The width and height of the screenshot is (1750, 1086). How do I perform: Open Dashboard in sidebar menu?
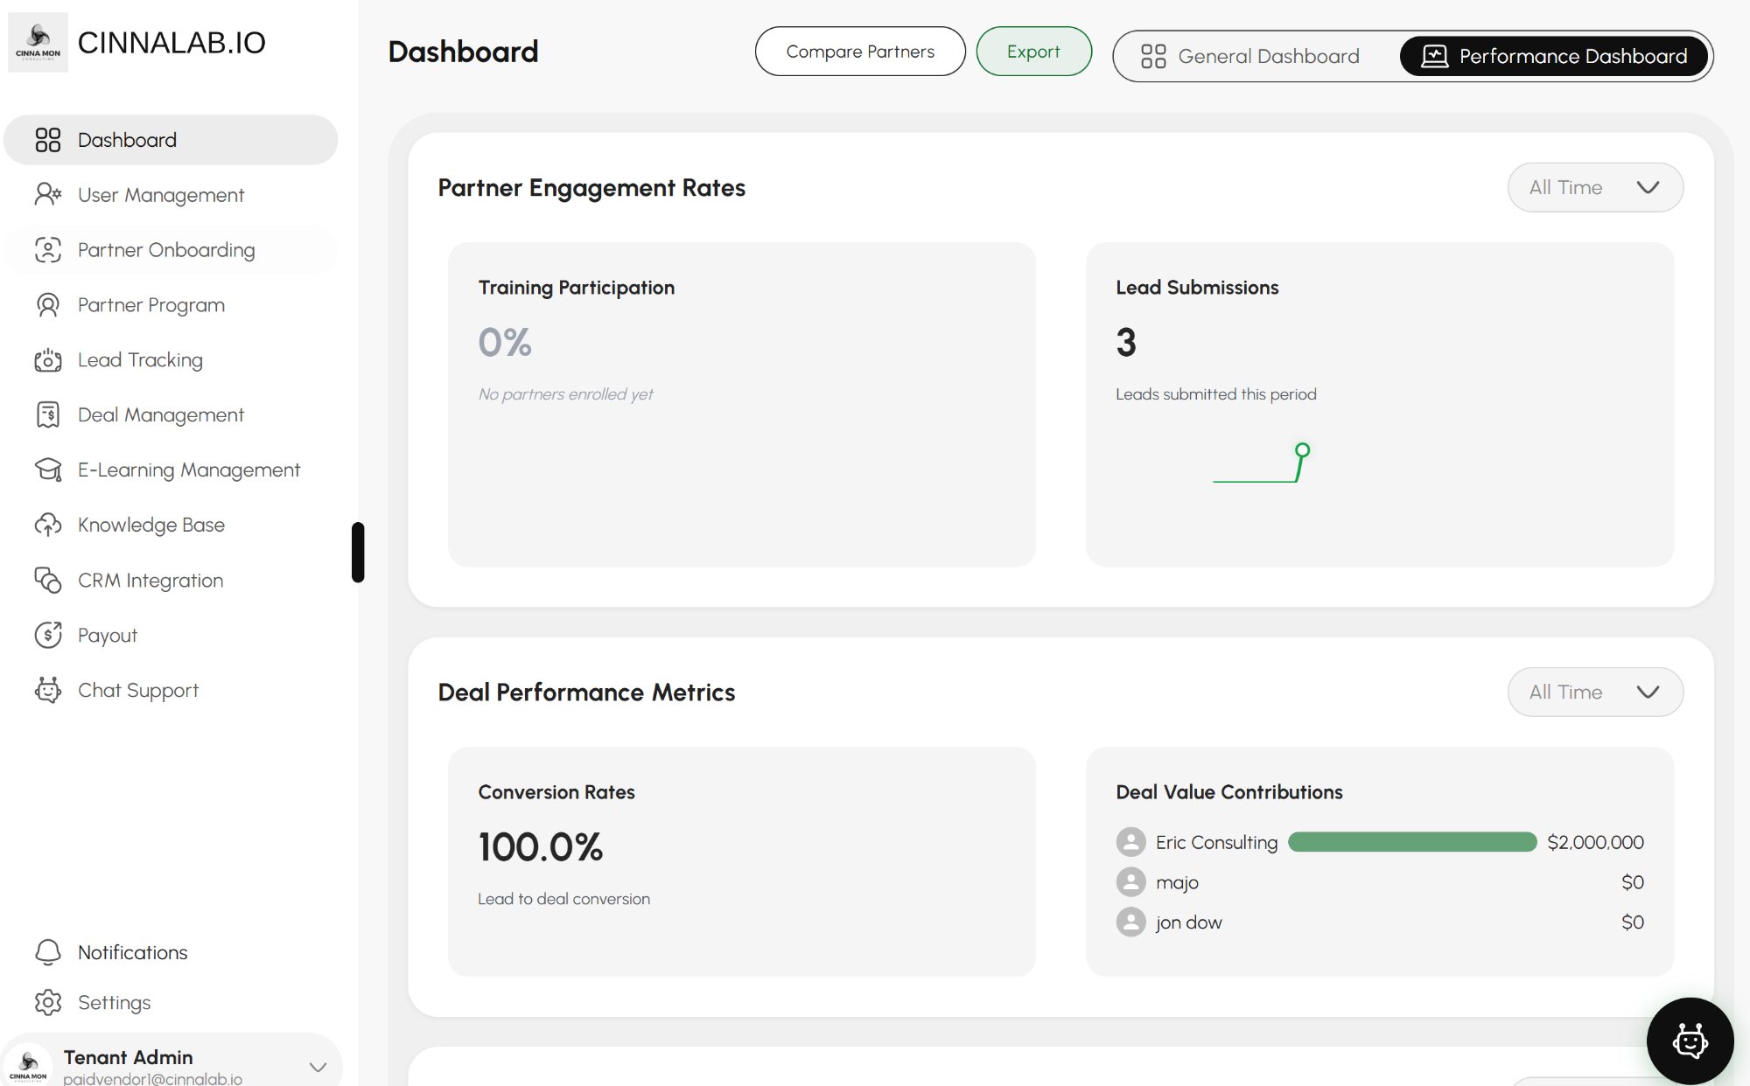(x=171, y=140)
